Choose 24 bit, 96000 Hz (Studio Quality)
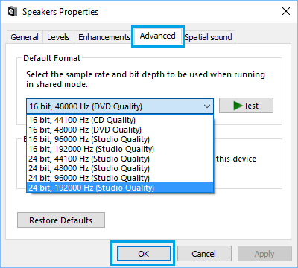 [x=120, y=178]
